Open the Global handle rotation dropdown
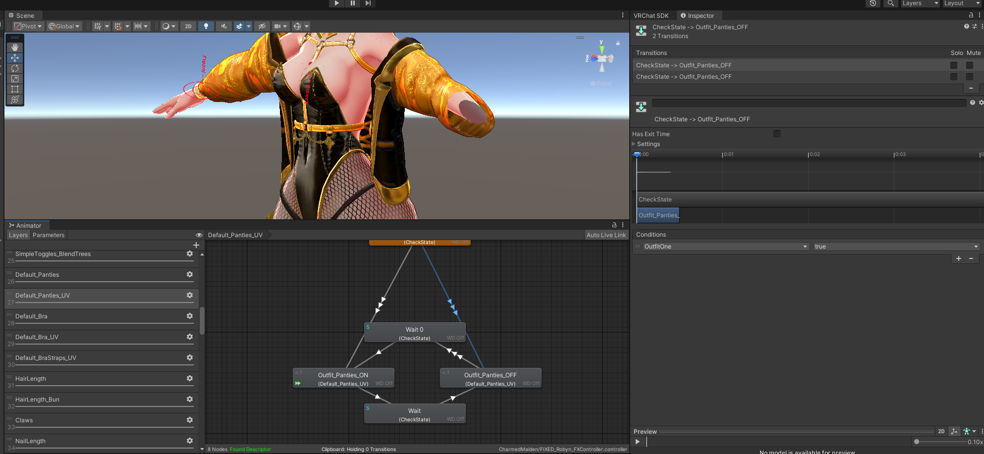The width and height of the screenshot is (984, 454). (64, 26)
